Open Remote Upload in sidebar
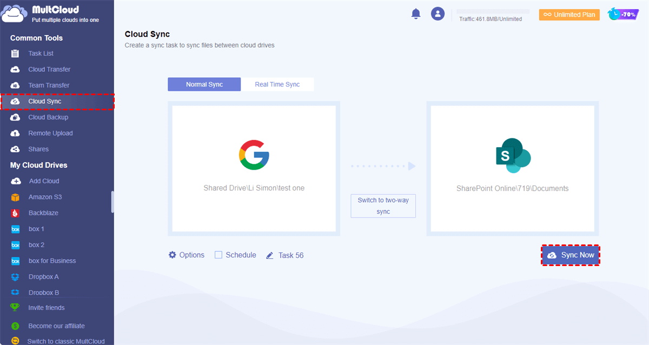 [x=51, y=133]
